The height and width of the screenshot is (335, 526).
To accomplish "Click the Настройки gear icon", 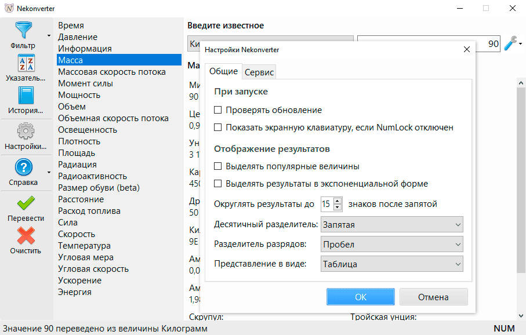I will [26, 131].
